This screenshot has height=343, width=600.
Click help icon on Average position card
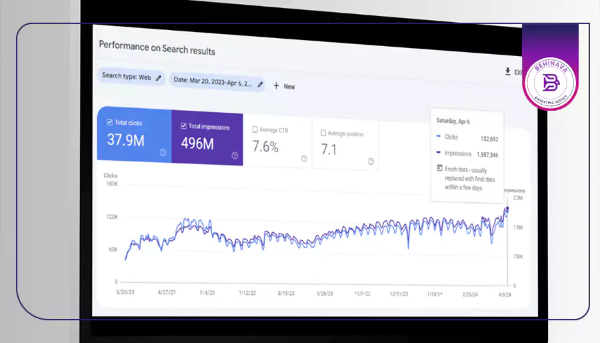pos(371,161)
